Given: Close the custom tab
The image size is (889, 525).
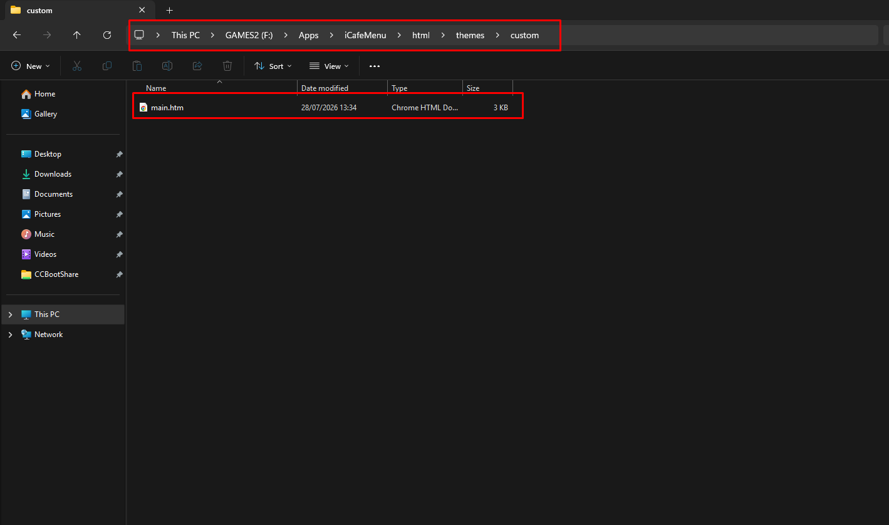Looking at the screenshot, I should [x=142, y=10].
